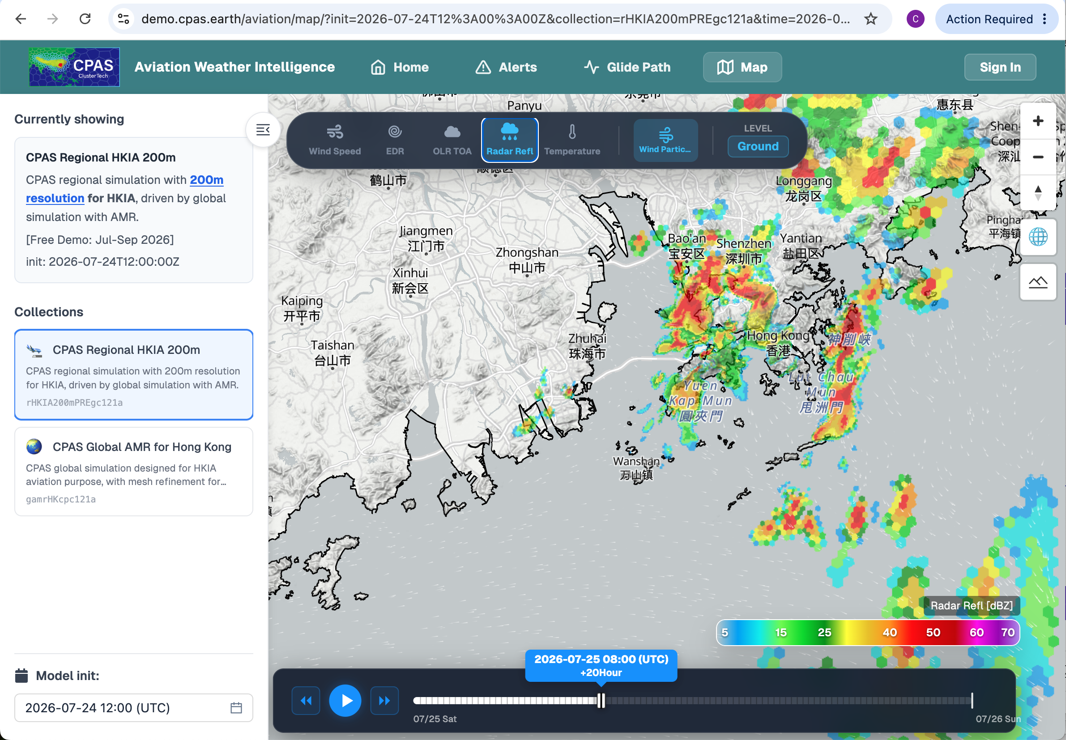Step forward one forecast hour
1066x740 pixels.
coord(384,700)
